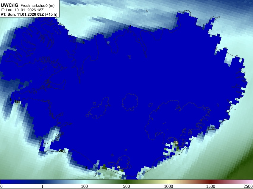Click colour scale label '2500'
This screenshot has width=253, height=189.
tap(248, 186)
